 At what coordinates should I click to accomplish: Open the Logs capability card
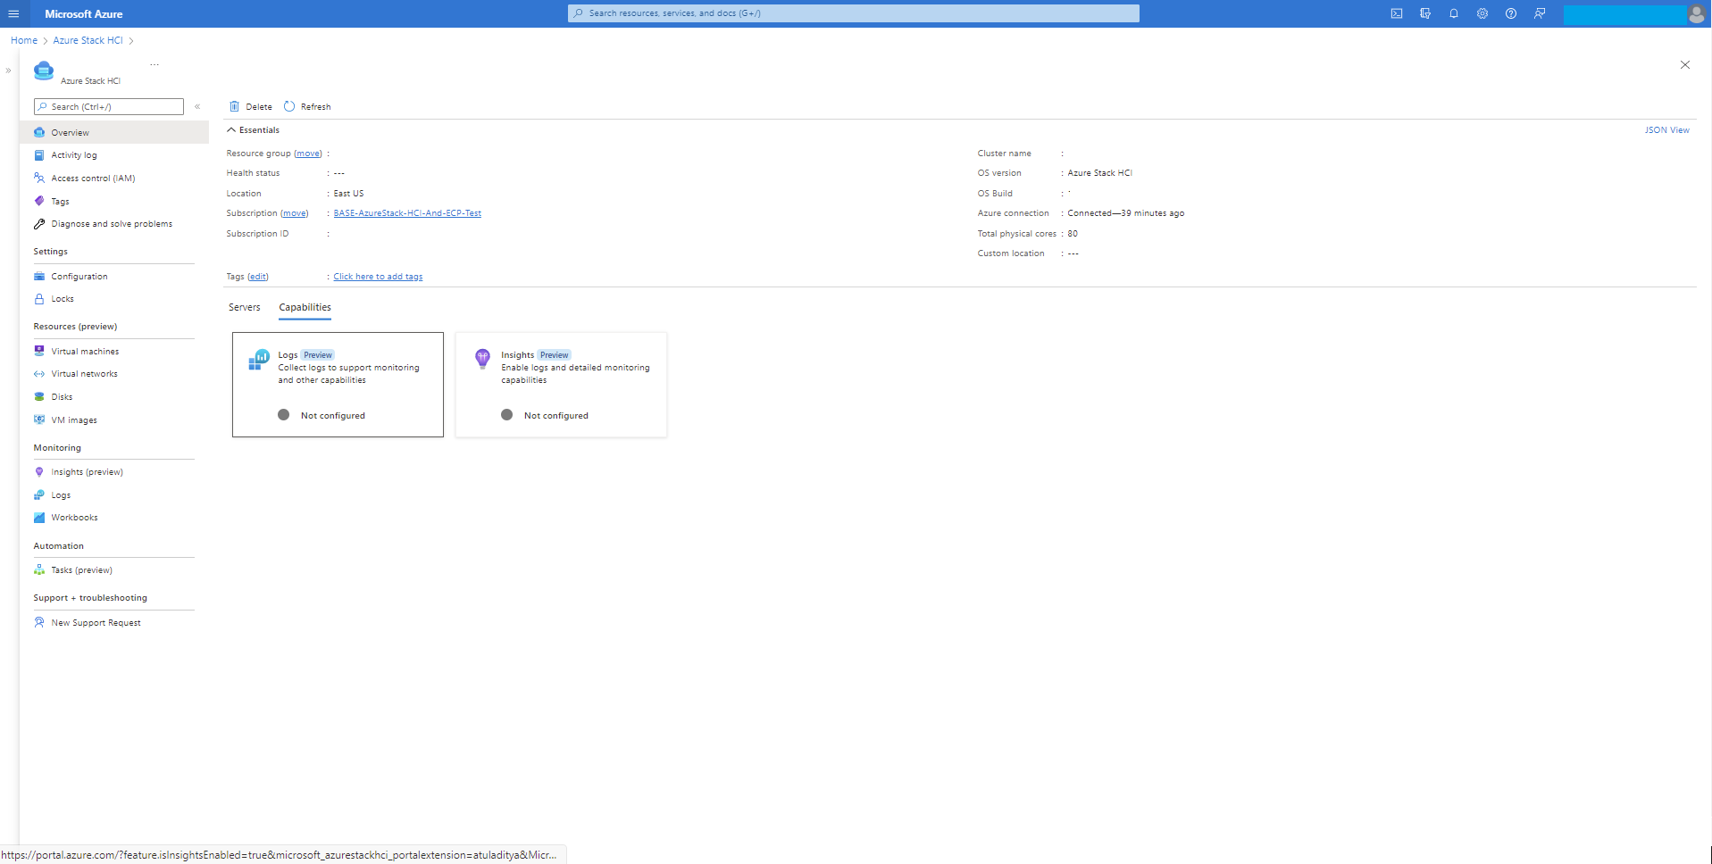tap(338, 385)
